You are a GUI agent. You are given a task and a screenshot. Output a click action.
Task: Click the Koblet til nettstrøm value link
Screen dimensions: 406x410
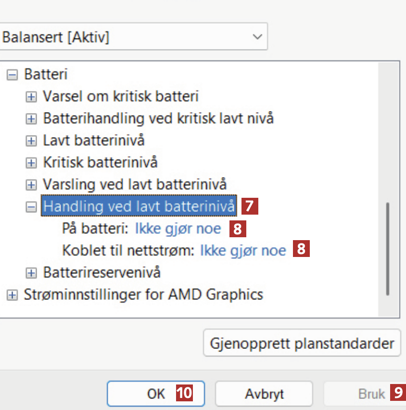click(x=242, y=251)
